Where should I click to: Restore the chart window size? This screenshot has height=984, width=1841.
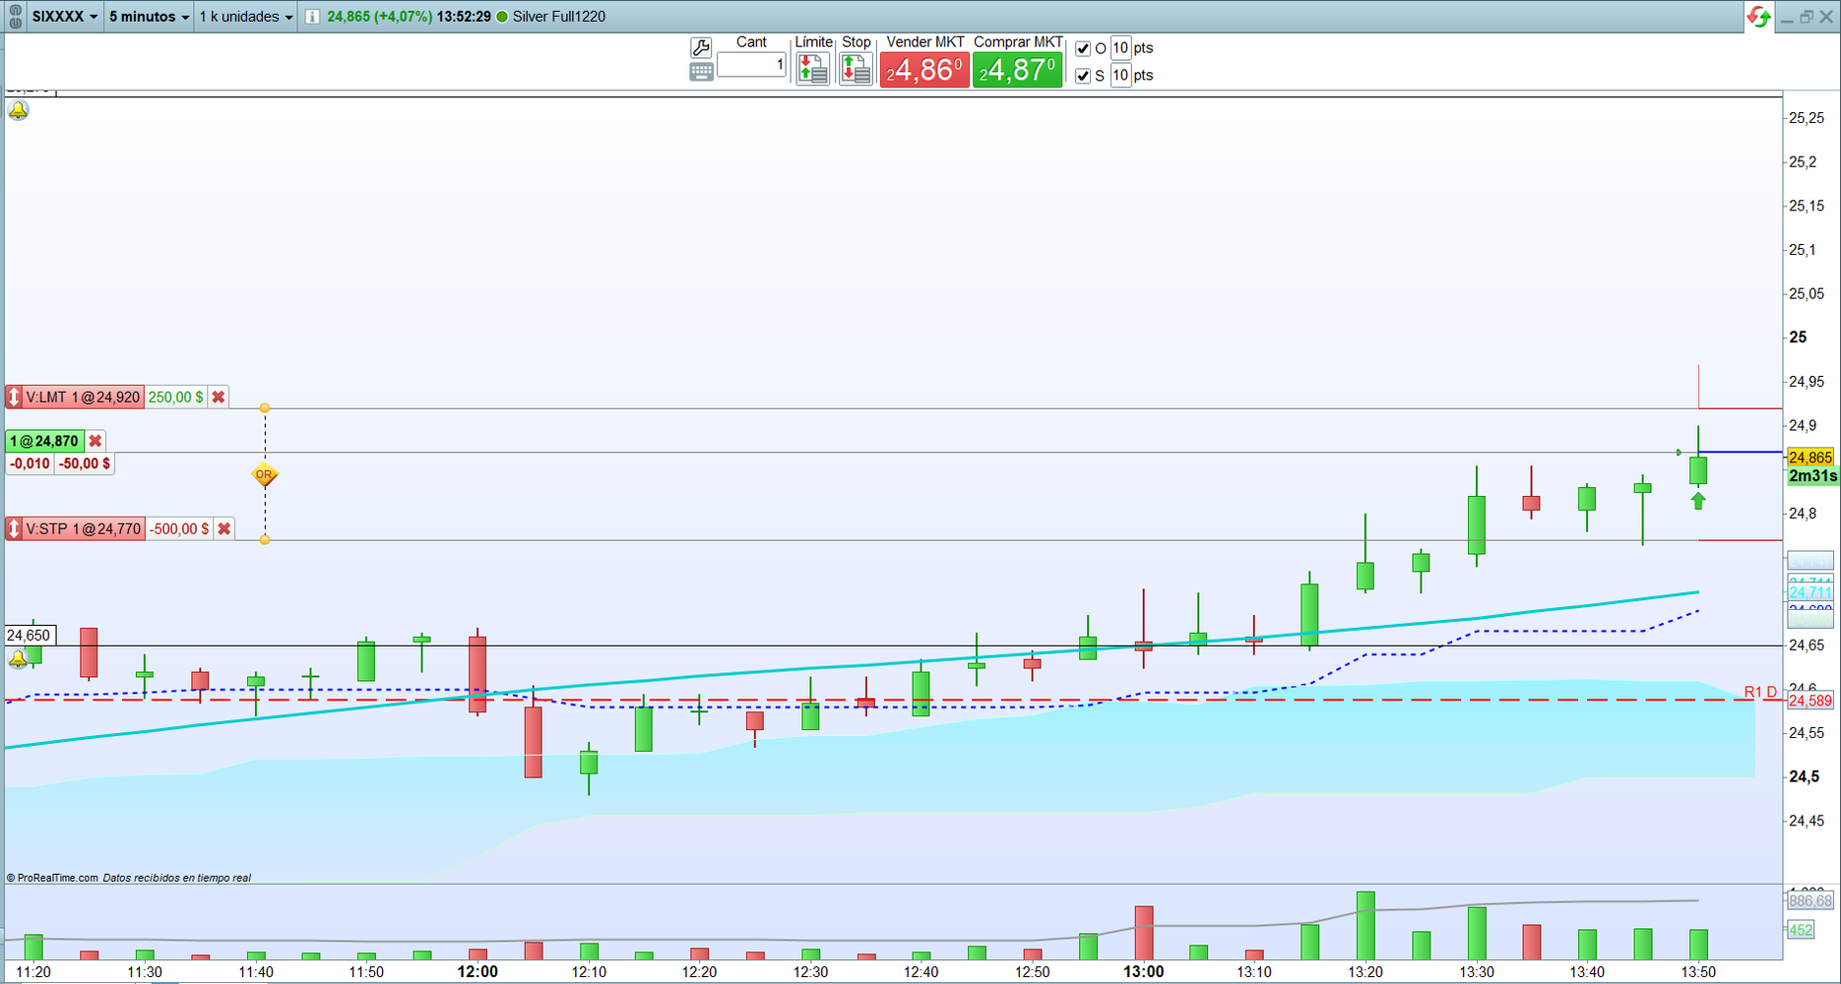tap(1807, 17)
